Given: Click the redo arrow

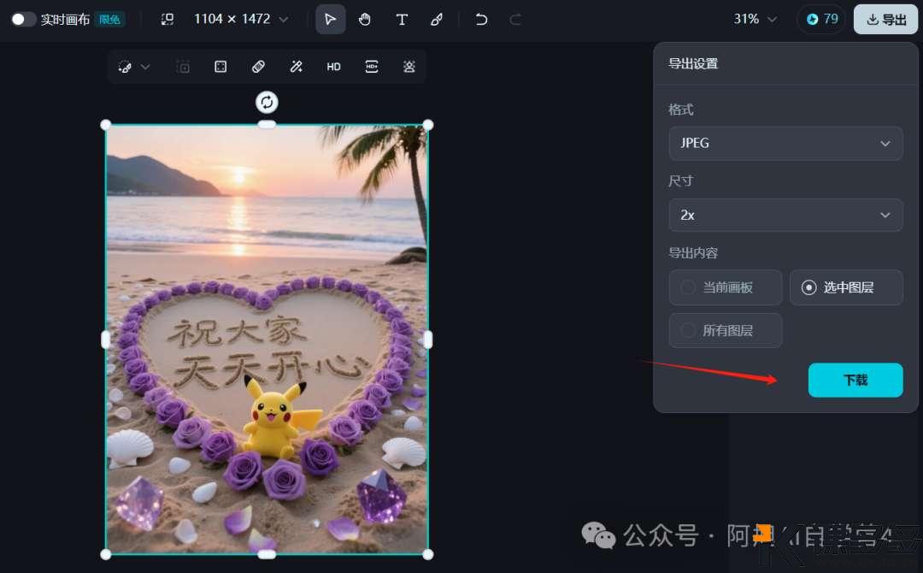Looking at the screenshot, I should [x=515, y=20].
